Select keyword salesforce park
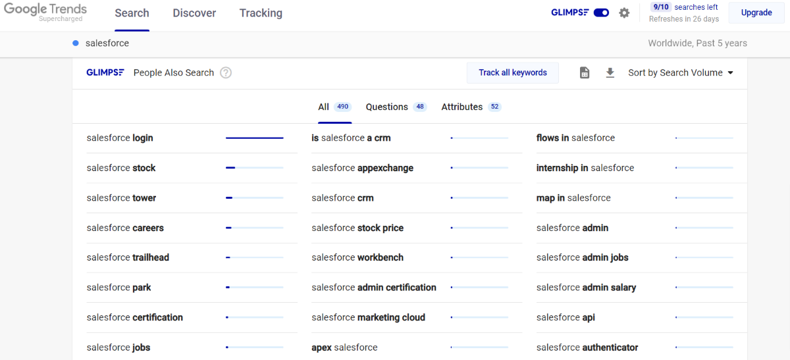 click(118, 288)
